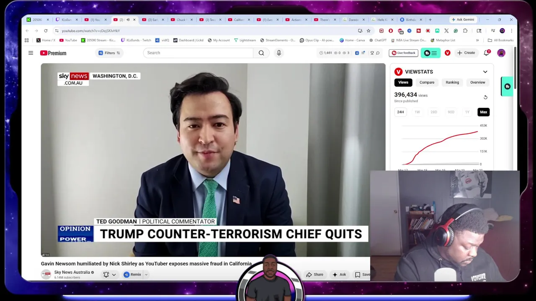Click the Sky News video player
The height and width of the screenshot is (301, 536).
click(x=213, y=160)
